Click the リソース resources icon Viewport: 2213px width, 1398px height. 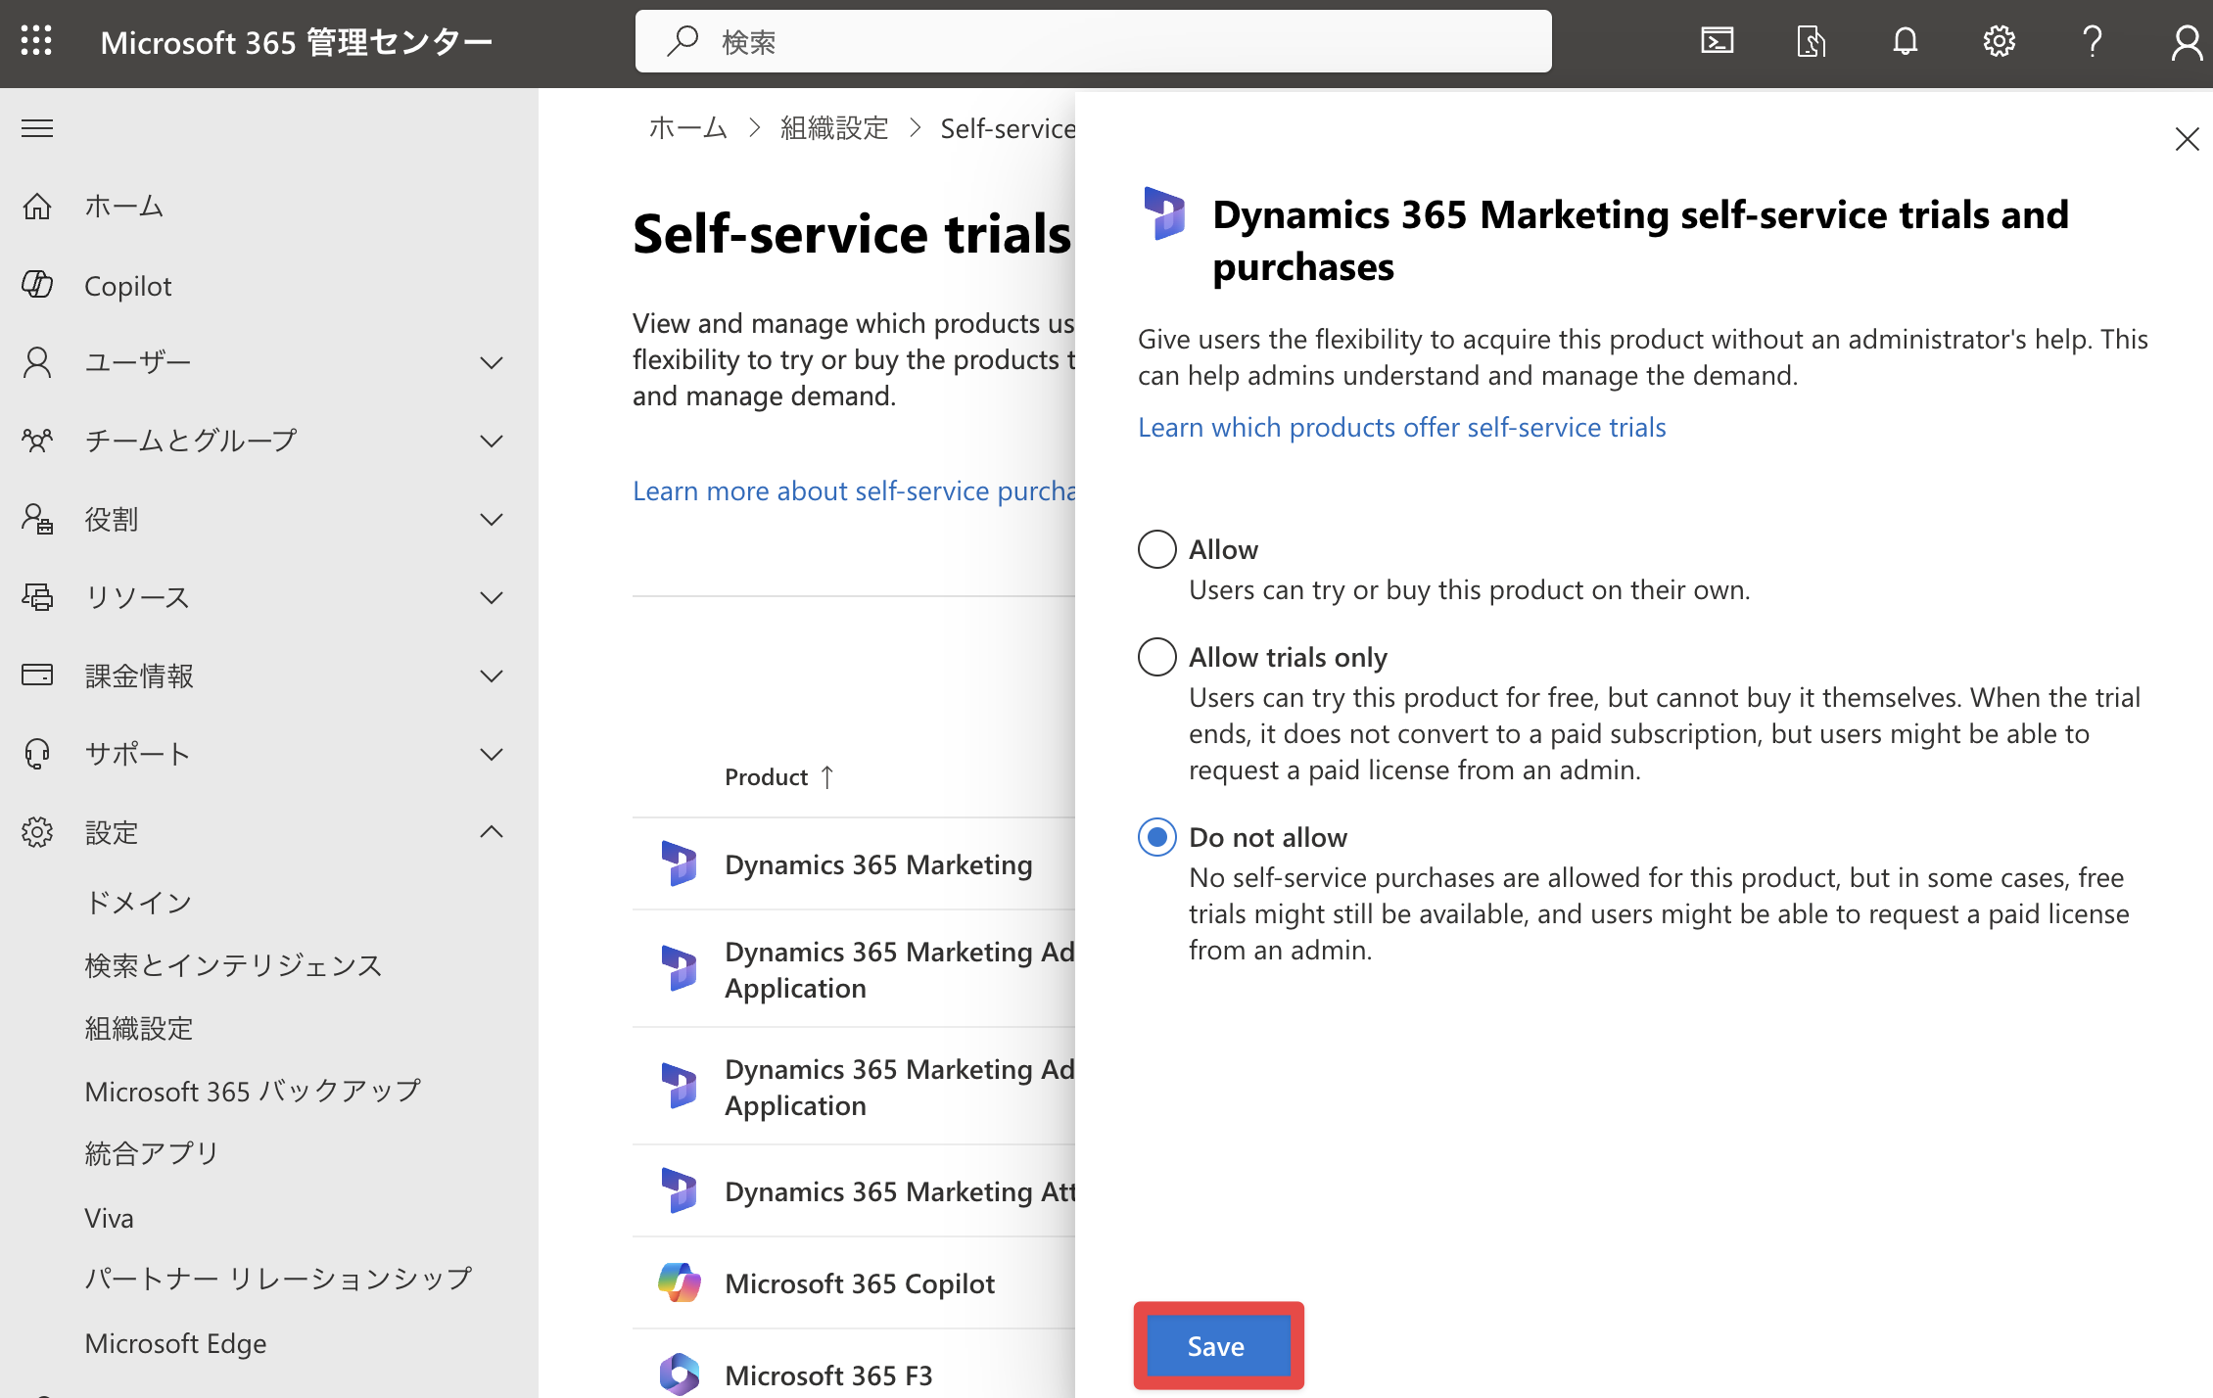pyautogui.click(x=37, y=597)
